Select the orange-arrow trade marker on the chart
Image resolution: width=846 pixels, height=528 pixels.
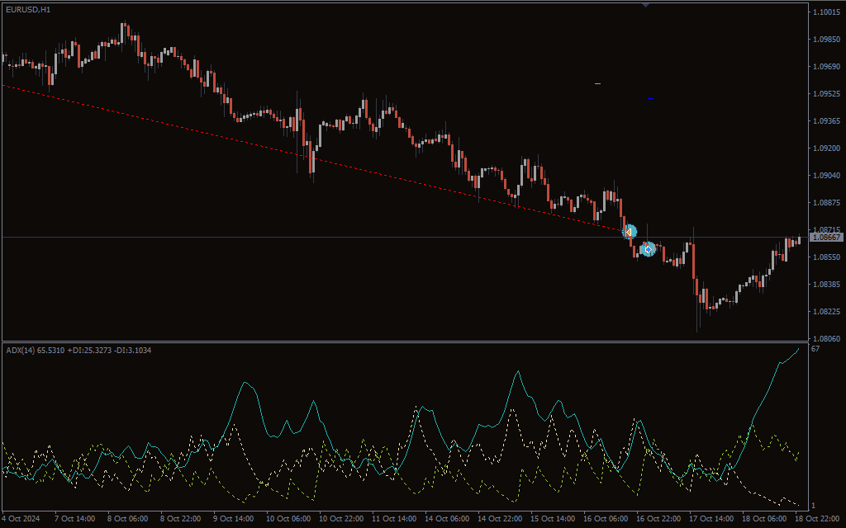click(x=629, y=232)
